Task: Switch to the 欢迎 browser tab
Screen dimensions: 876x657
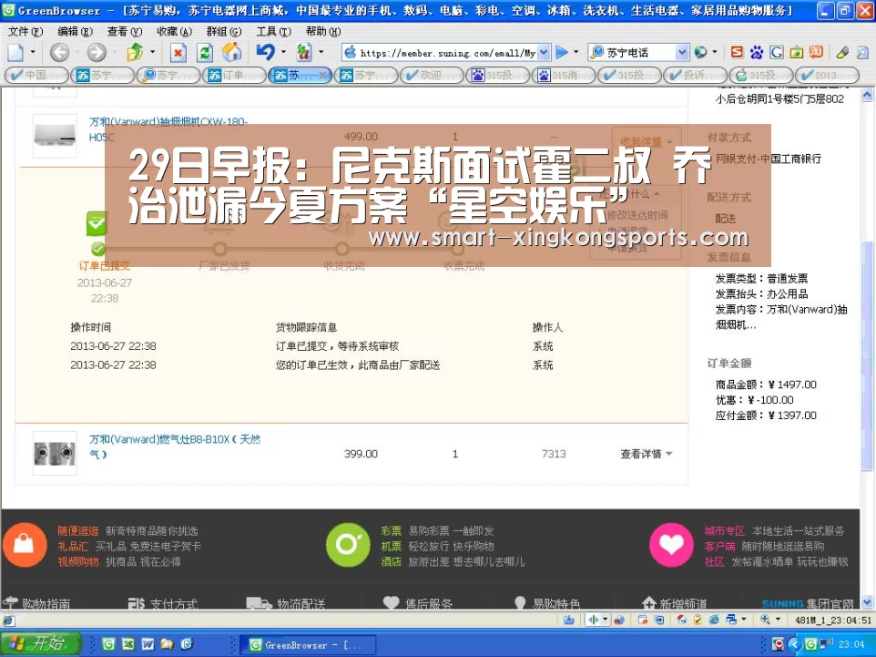Action: (x=432, y=75)
